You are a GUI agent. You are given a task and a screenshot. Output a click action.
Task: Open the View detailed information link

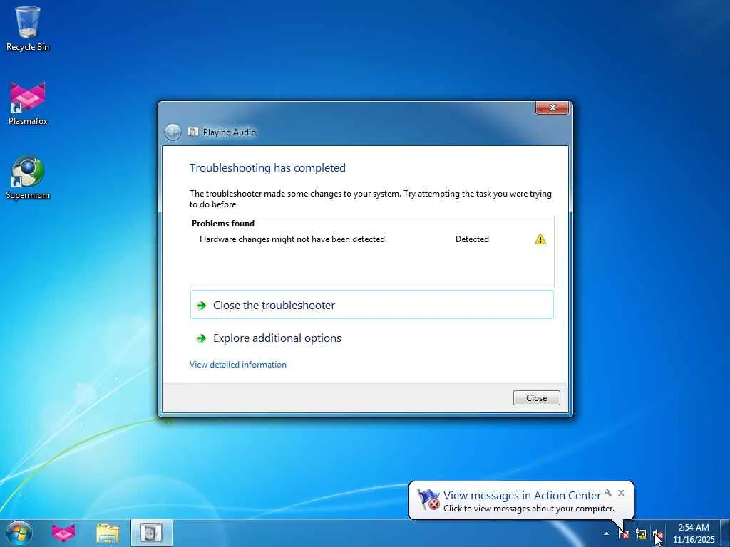(x=238, y=365)
